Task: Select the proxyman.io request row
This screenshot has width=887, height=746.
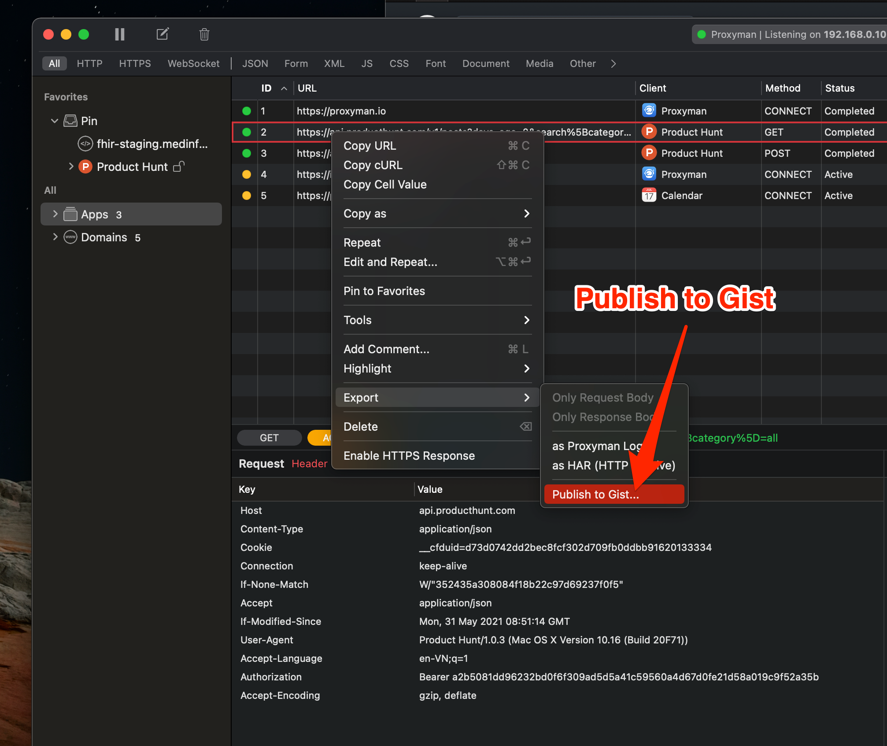Action: (x=341, y=111)
